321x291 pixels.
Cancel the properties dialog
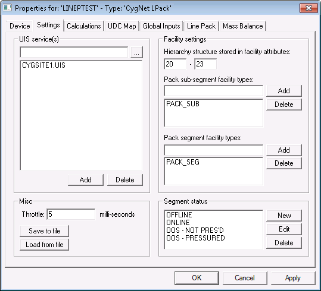point(245,278)
